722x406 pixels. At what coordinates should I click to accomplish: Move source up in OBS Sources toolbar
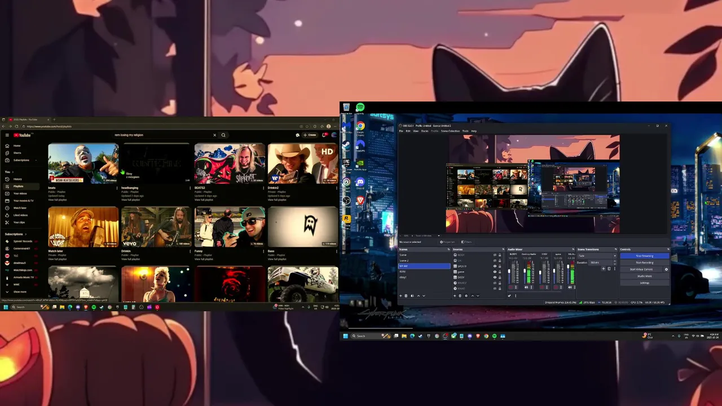(x=473, y=295)
